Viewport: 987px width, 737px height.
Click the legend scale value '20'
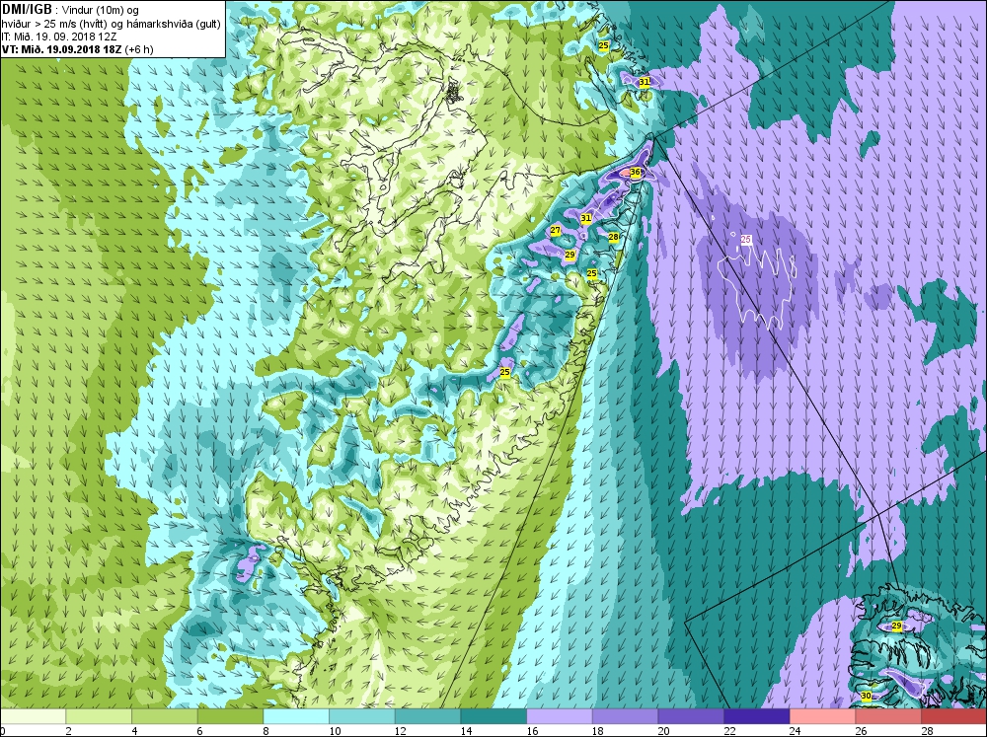click(x=663, y=731)
